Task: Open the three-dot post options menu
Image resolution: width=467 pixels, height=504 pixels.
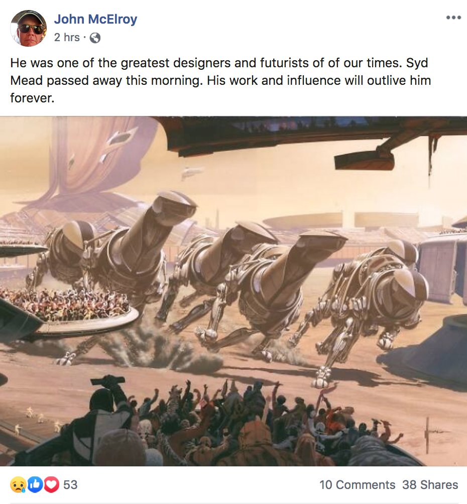Action: coord(453,18)
